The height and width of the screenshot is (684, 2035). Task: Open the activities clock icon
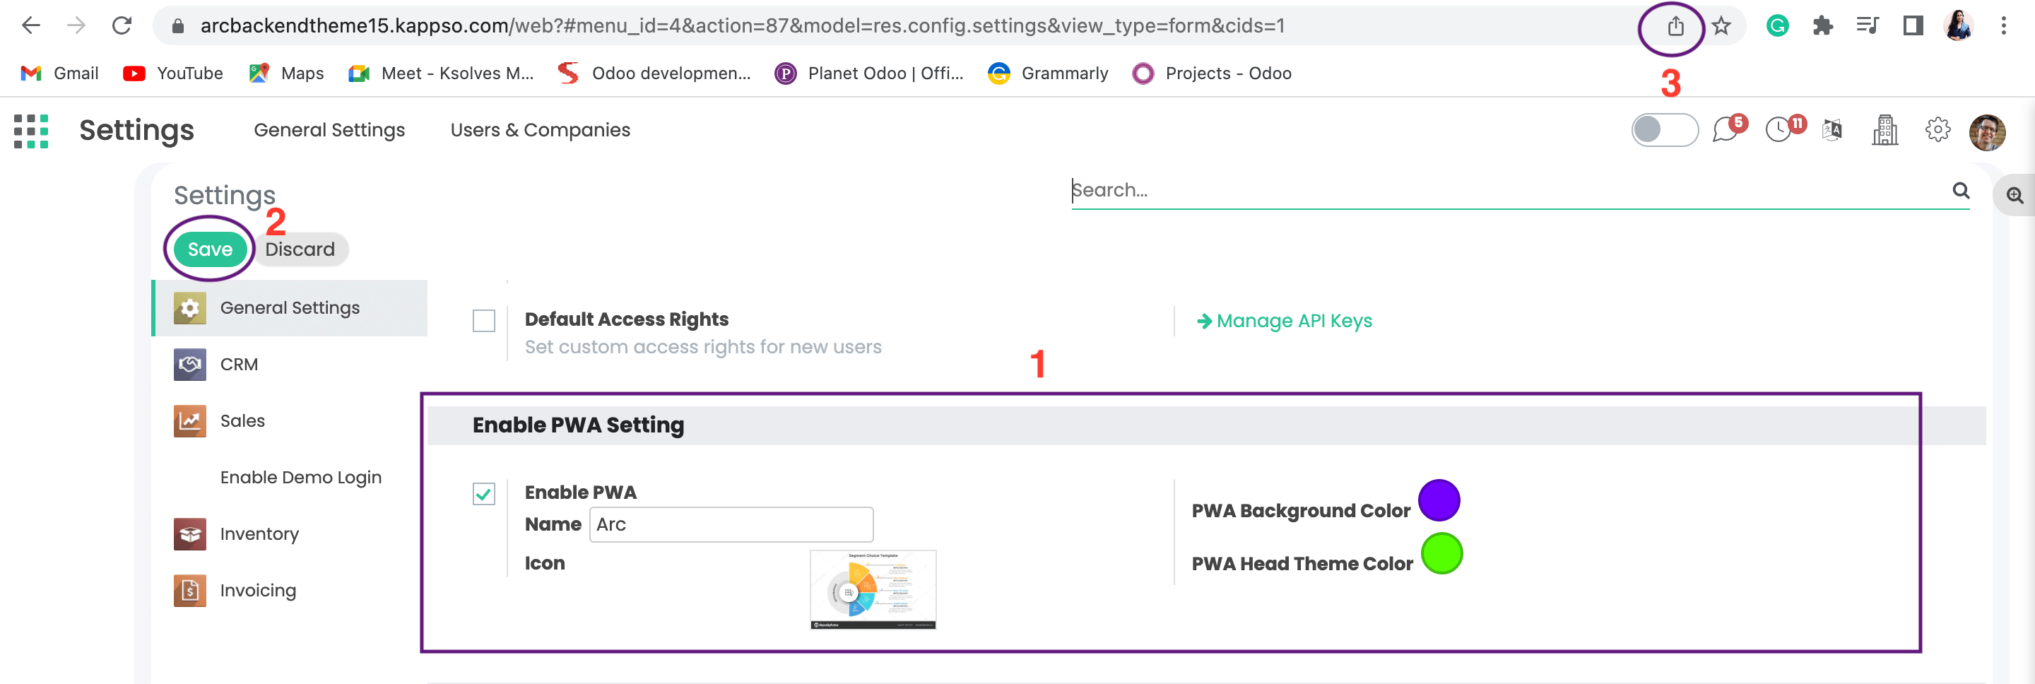coord(1779,130)
